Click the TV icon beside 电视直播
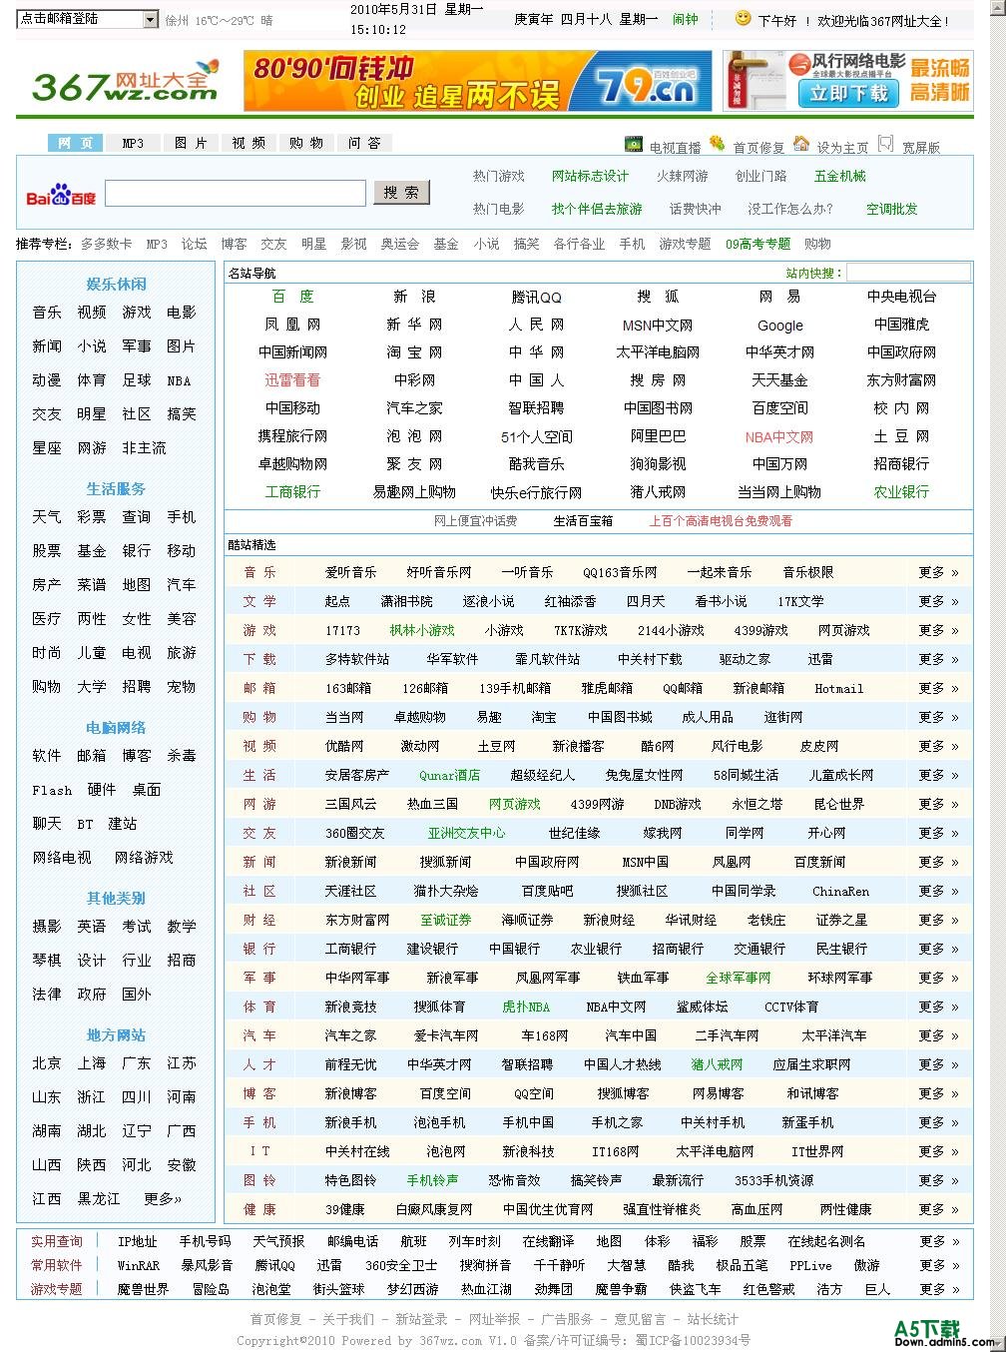Screen dimensions: 1006x1352 [634, 145]
